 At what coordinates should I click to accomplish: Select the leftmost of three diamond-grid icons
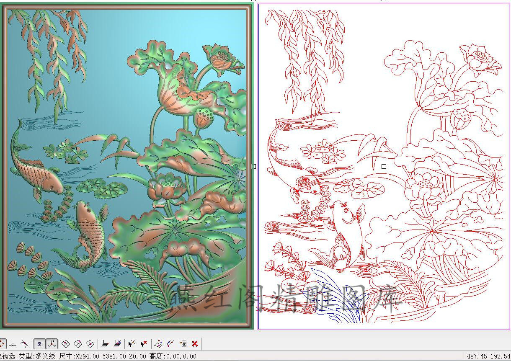(x=66, y=344)
